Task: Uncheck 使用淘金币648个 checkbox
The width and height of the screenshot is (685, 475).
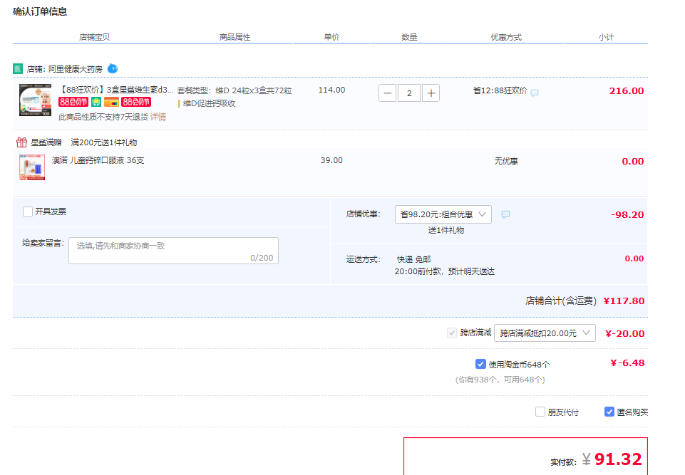Action: tap(480, 364)
